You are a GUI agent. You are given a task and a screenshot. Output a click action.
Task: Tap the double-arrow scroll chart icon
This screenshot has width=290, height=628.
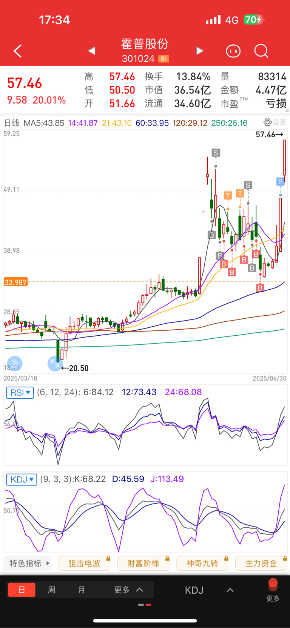click(x=15, y=364)
